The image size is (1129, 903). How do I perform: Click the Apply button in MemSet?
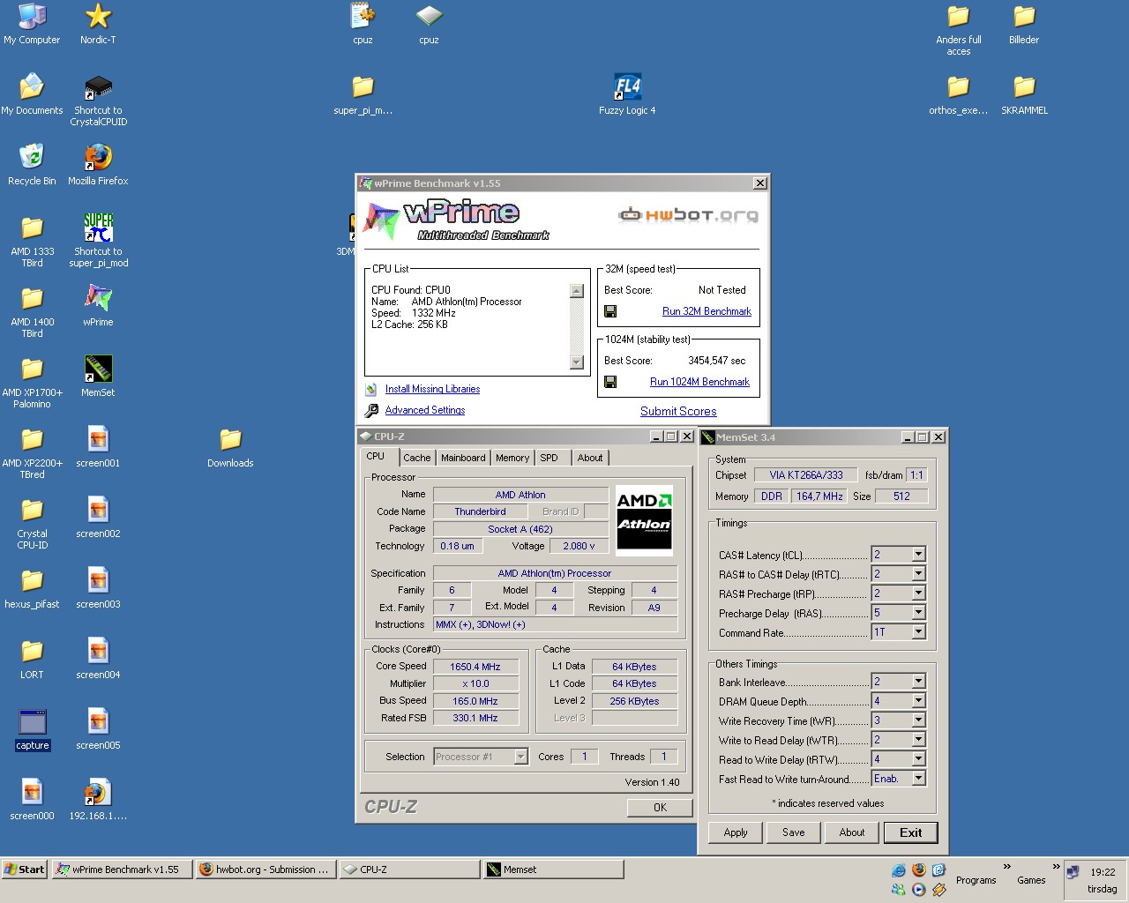(736, 832)
